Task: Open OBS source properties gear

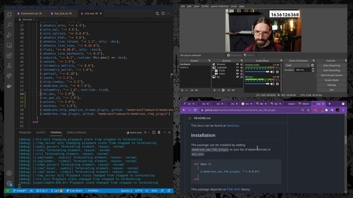Action: coord(223,90)
